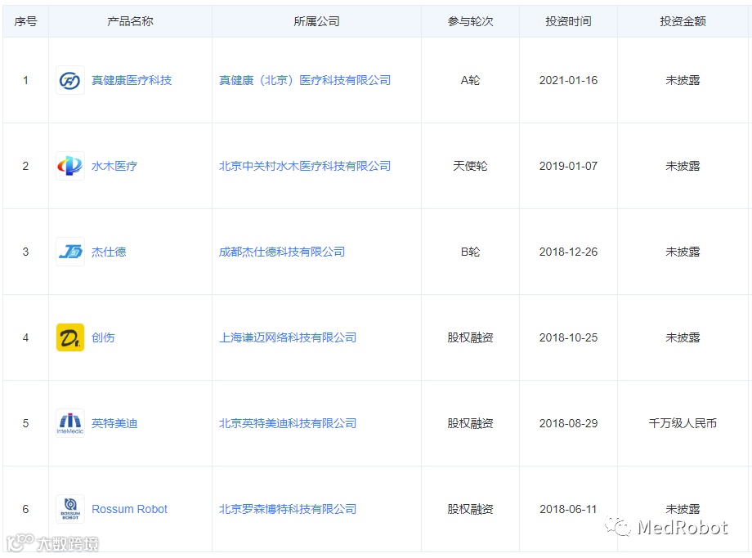Select 未披露 amount in 真健康医疗科技 row
Screen dimensions: 752x558
(x=683, y=80)
